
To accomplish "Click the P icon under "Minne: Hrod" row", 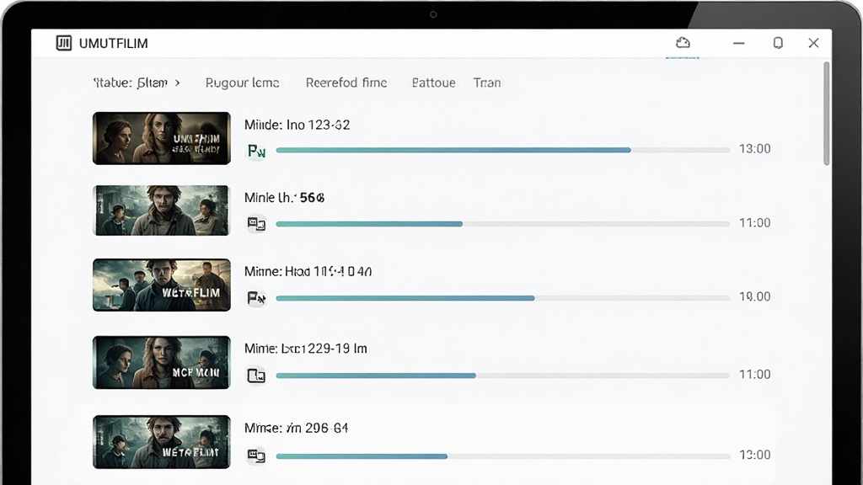I will (256, 298).
